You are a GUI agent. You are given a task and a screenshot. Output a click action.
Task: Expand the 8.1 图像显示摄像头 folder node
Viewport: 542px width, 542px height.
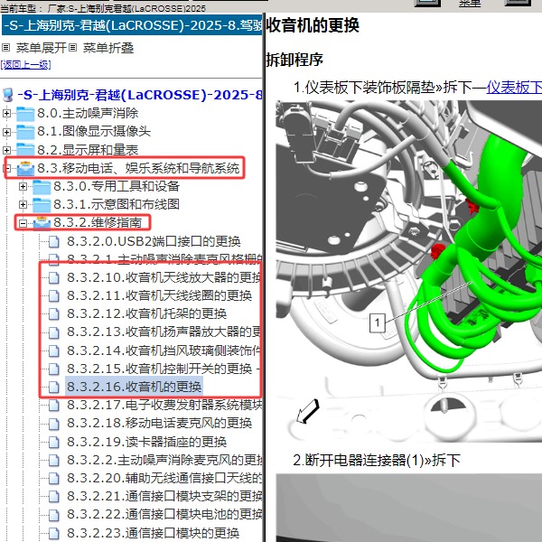point(6,132)
